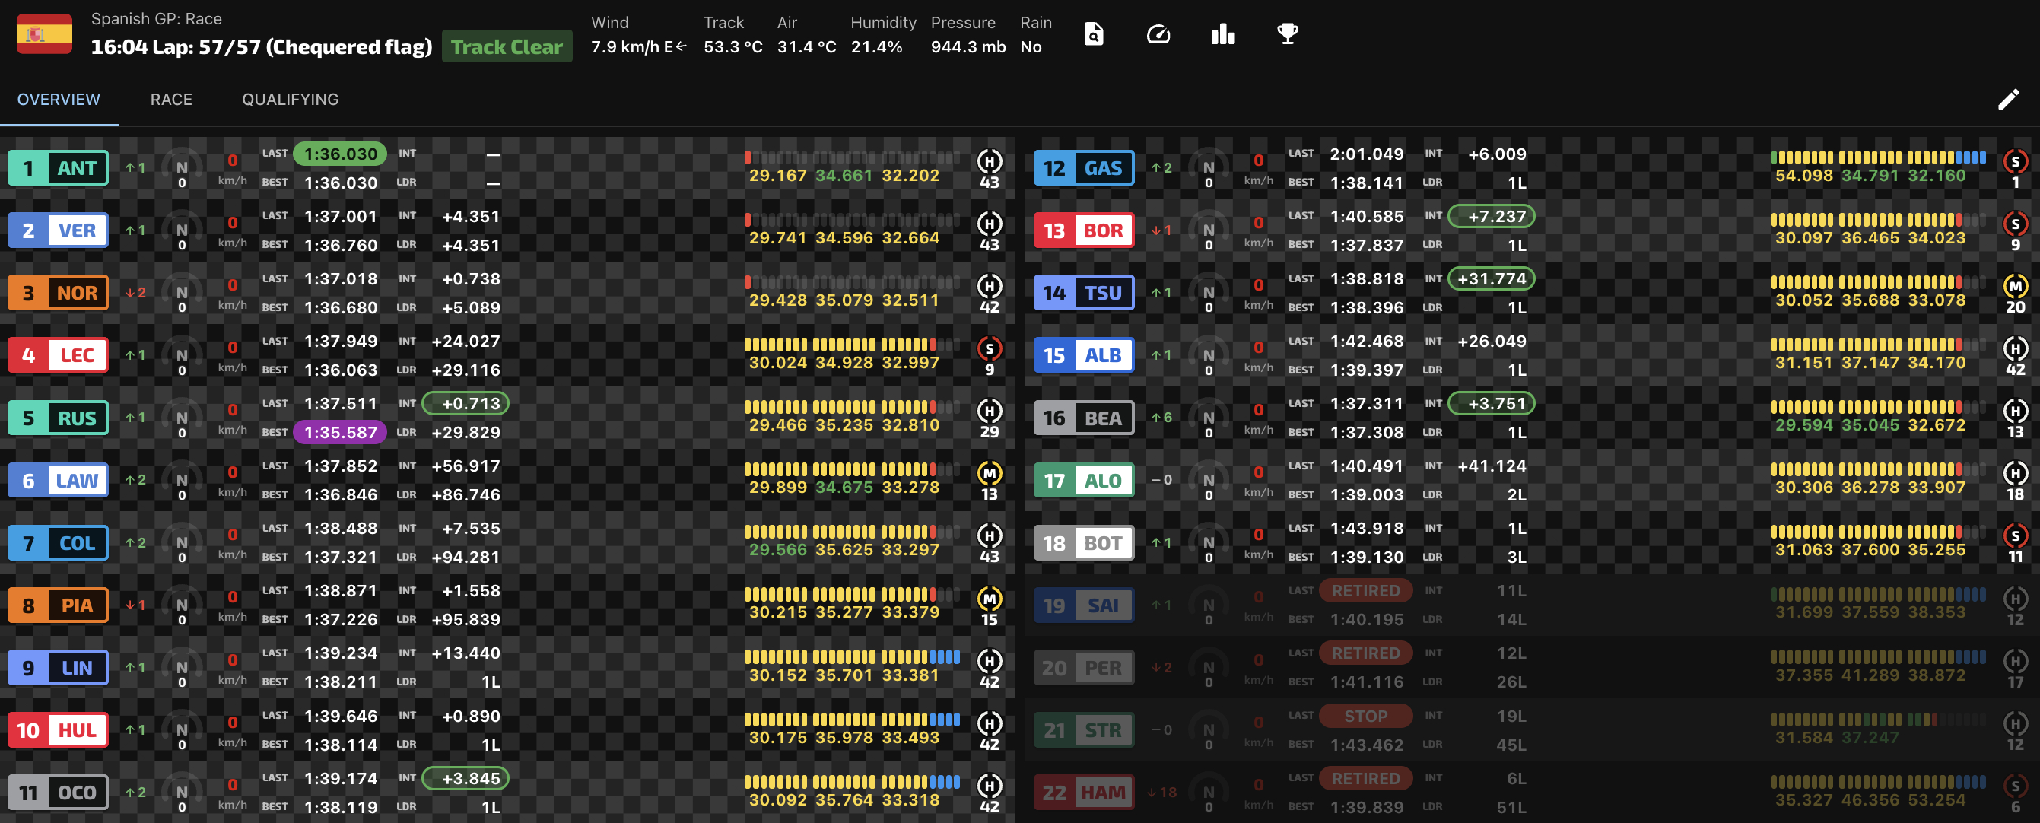Click RUS's purple best lap 1:35.587
2040x823 pixels.
pyautogui.click(x=341, y=433)
